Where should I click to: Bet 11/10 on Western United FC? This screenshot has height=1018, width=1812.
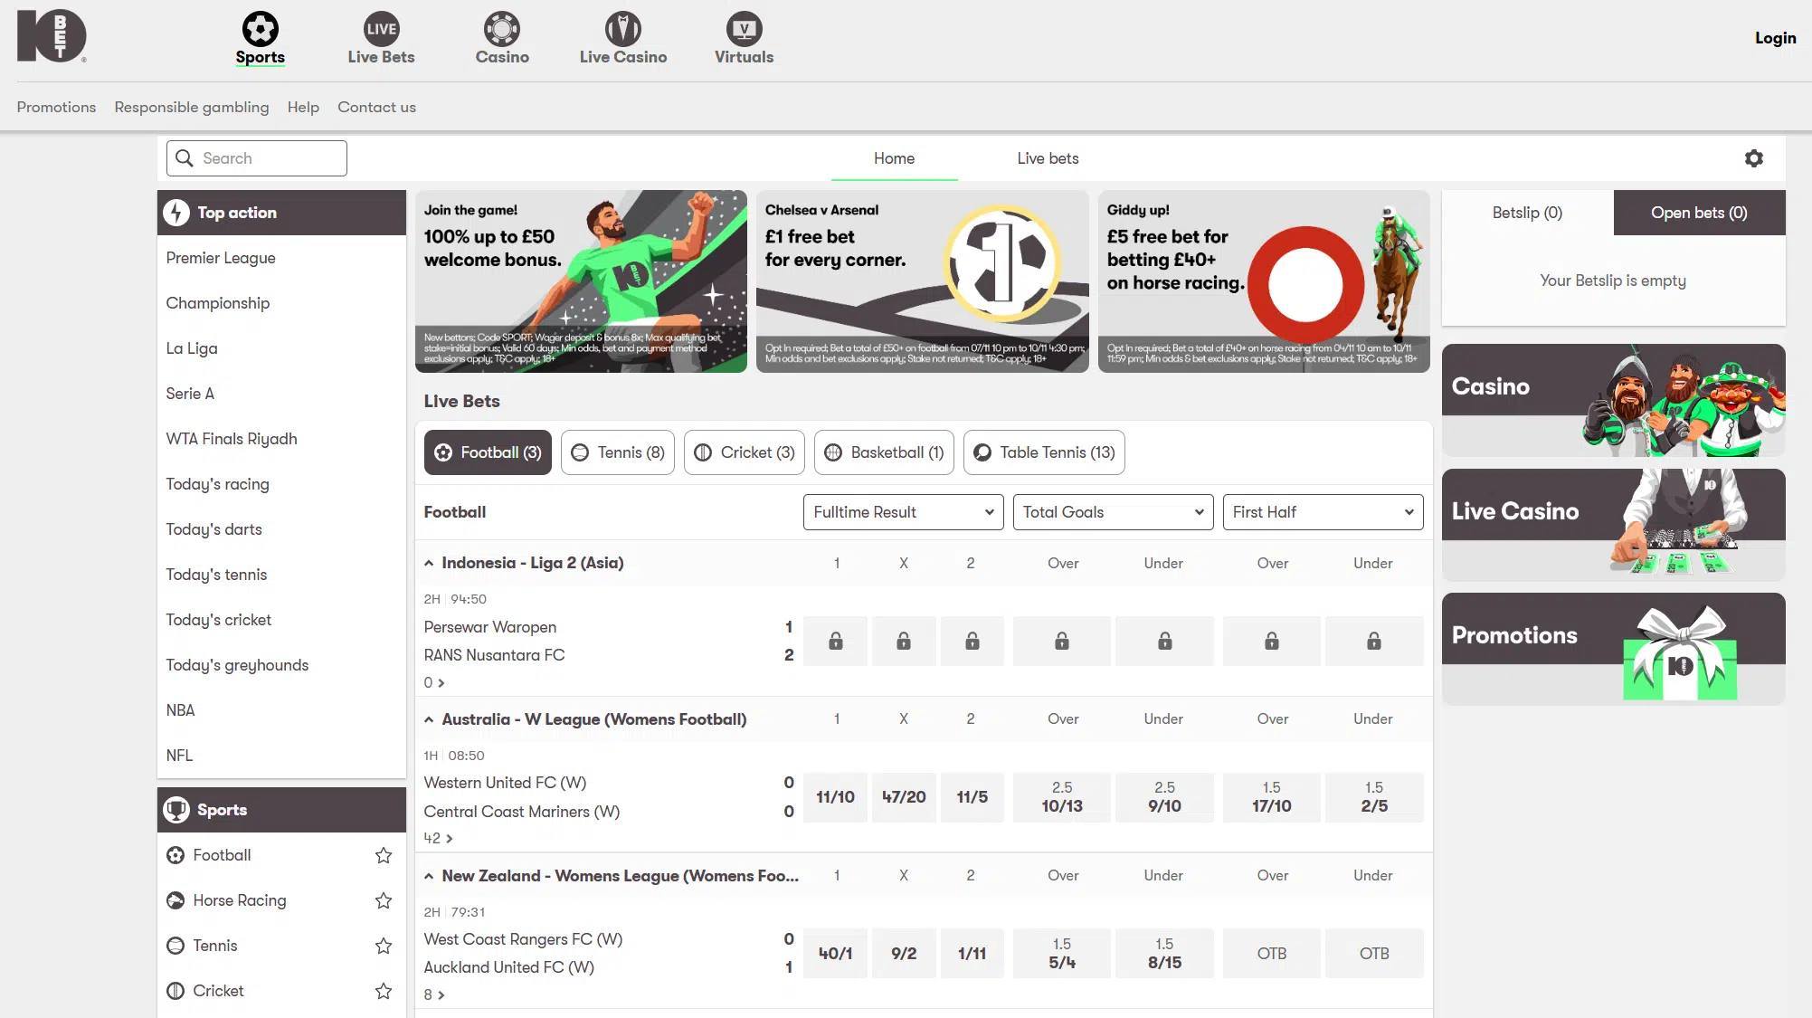coord(835,797)
